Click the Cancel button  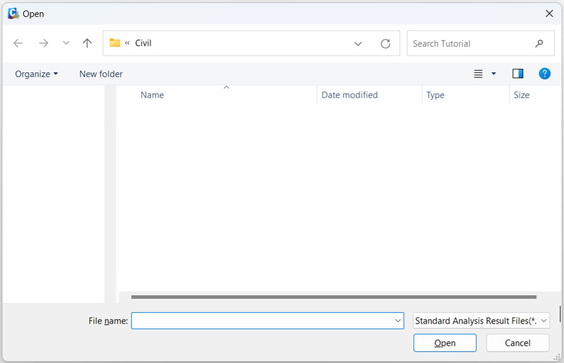pyautogui.click(x=517, y=342)
